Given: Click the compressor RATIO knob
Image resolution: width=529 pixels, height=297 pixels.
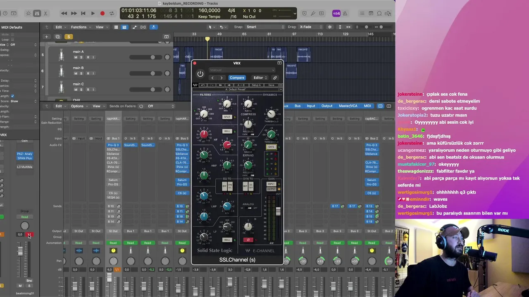Looking at the screenshot, I should (248, 104).
